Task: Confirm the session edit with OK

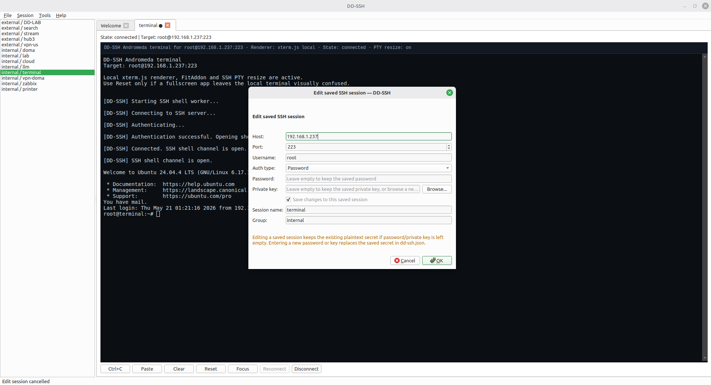Action: (437, 260)
